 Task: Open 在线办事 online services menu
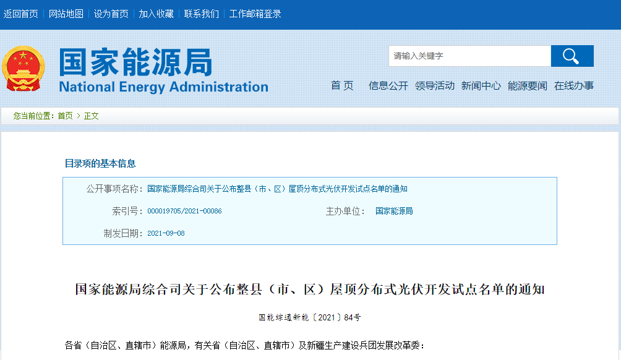tap(574, 86)
